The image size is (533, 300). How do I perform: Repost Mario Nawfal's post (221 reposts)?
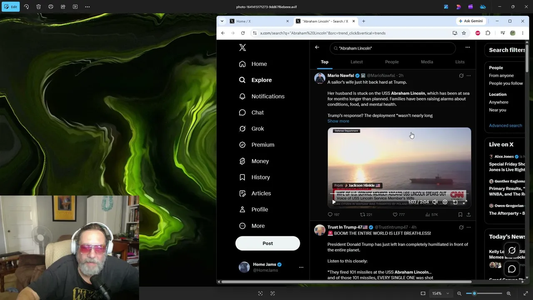tap(366, 215)
